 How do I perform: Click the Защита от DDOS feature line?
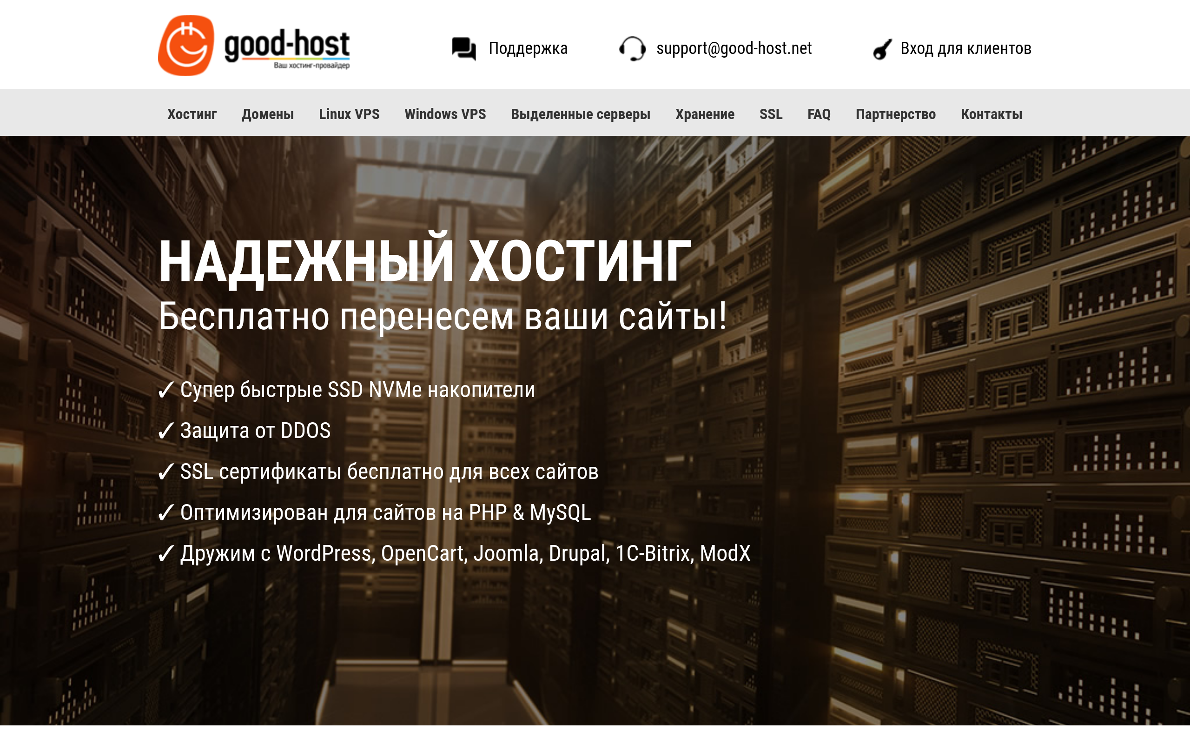point(245,431)
